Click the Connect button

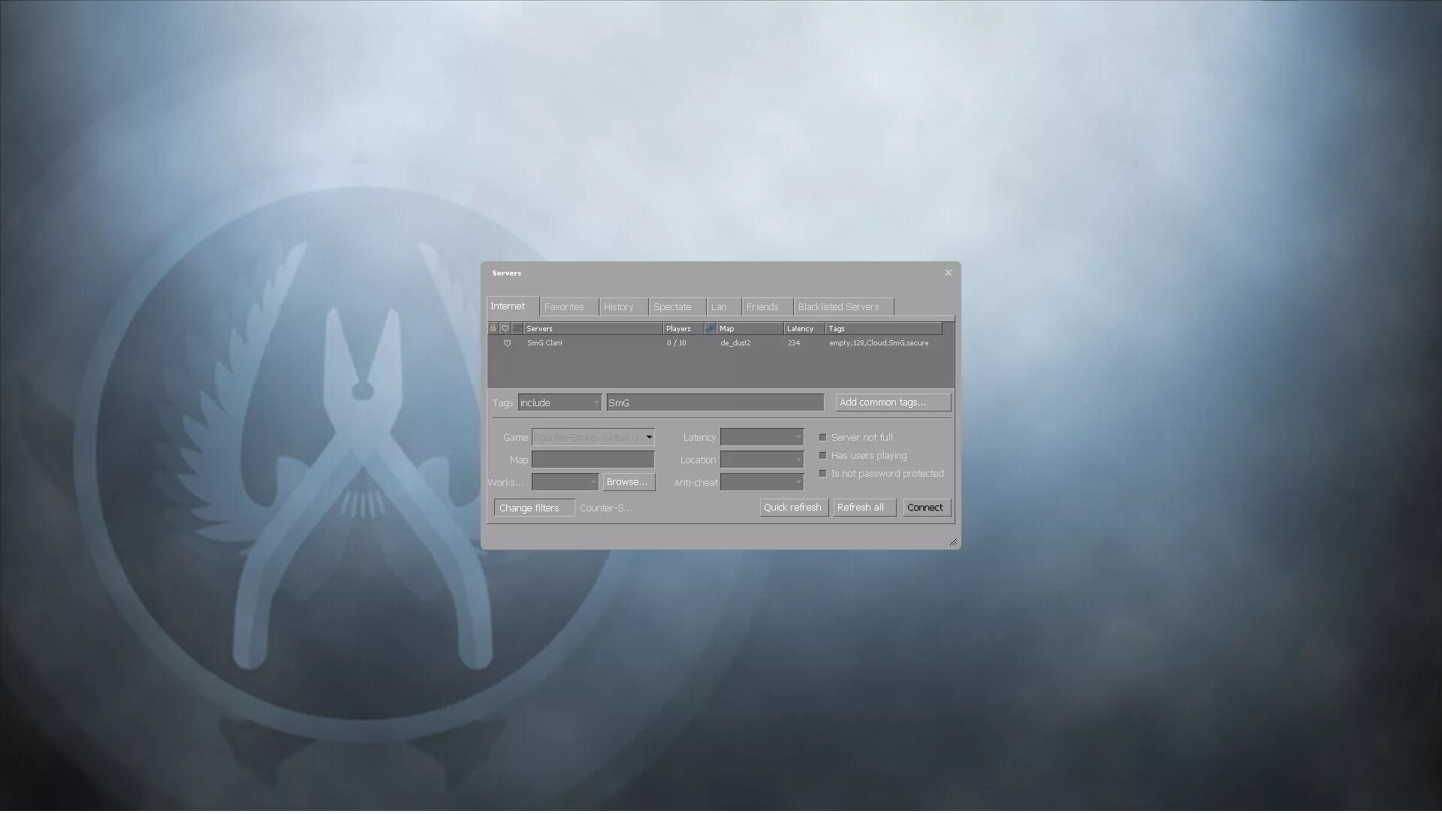[x=925, y=508]
